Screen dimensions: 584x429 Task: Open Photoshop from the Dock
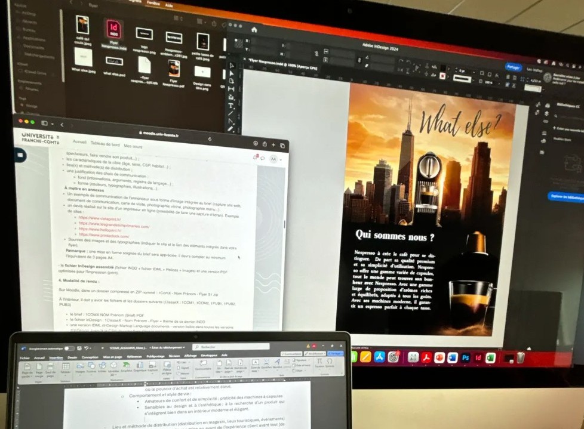[465, 358]
